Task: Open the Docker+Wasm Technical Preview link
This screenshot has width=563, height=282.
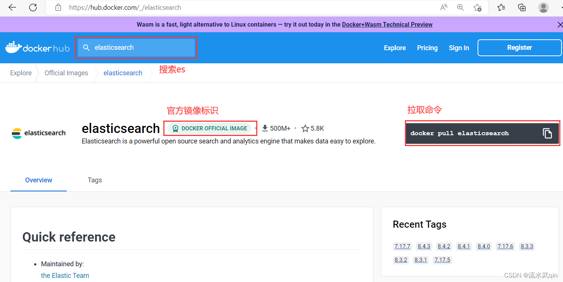Action: click(x=387, y=25)
